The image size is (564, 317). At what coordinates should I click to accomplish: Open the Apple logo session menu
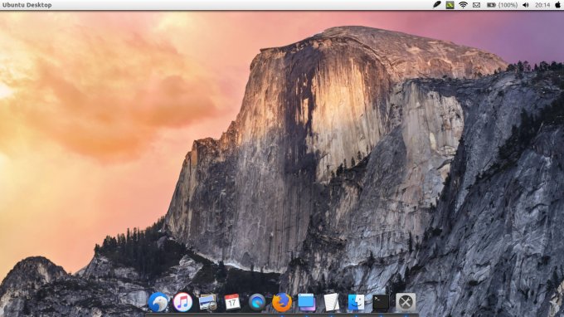click(558, 5)
